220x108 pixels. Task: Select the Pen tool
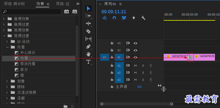tap(88, 46)
